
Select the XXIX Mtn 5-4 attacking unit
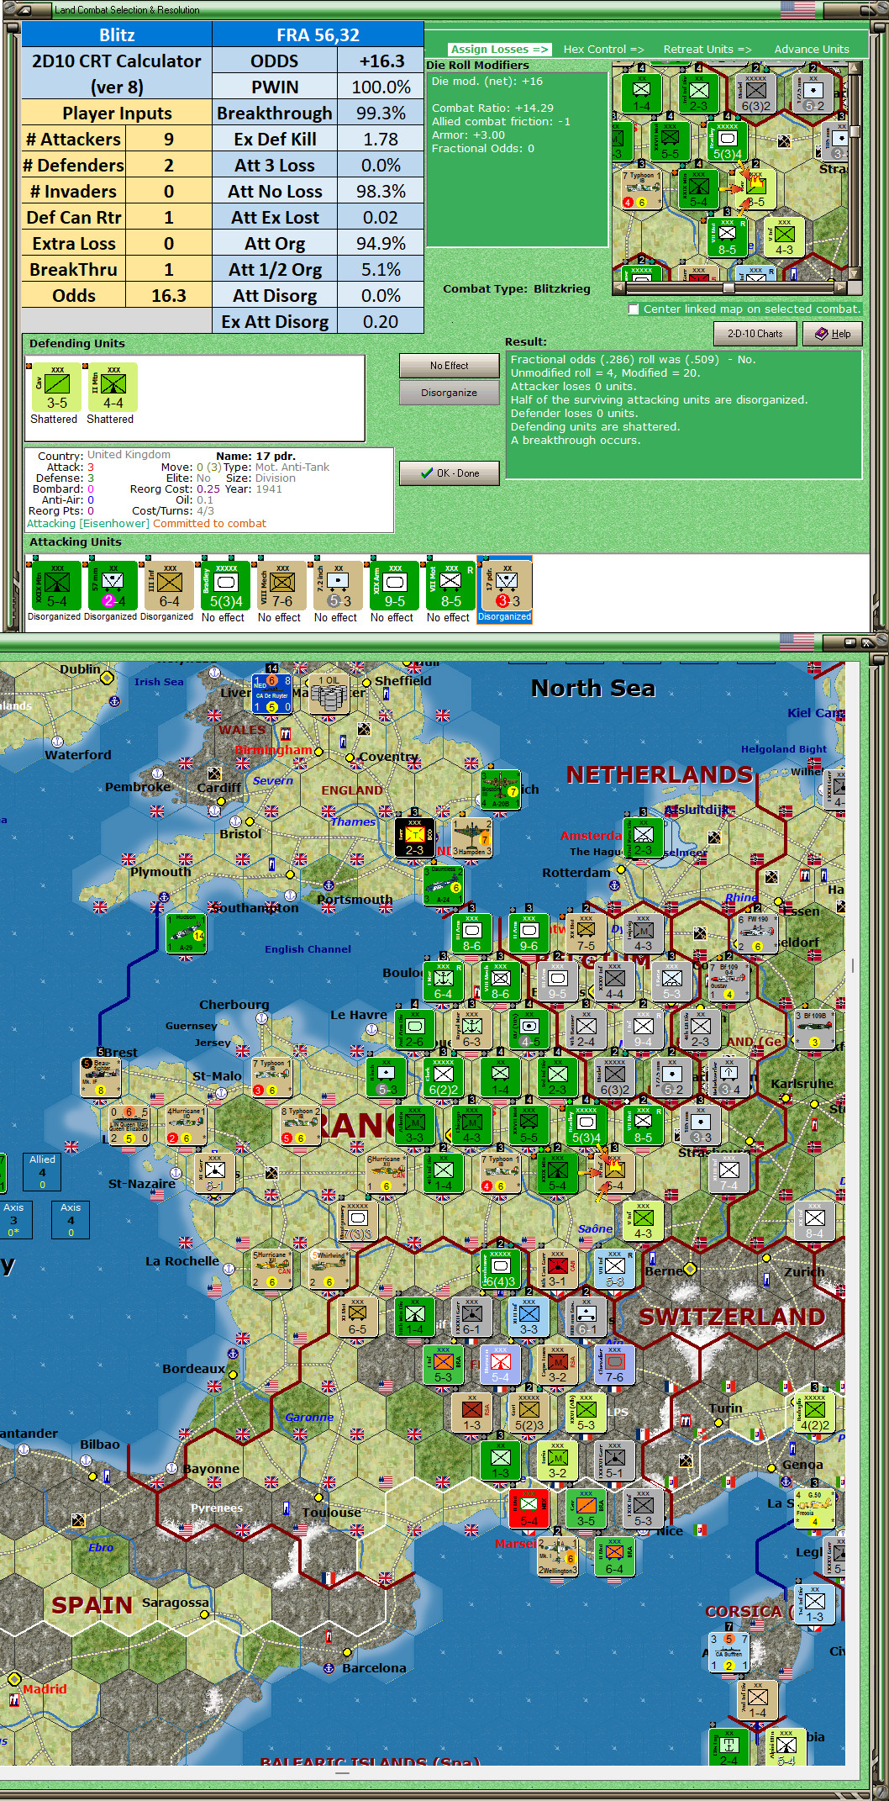(x=55, y=585)
